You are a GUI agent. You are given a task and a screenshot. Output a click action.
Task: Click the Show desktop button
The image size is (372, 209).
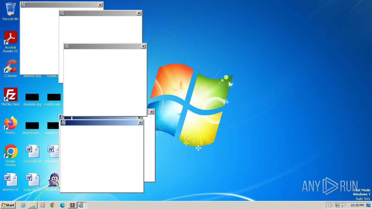point(369,205)
